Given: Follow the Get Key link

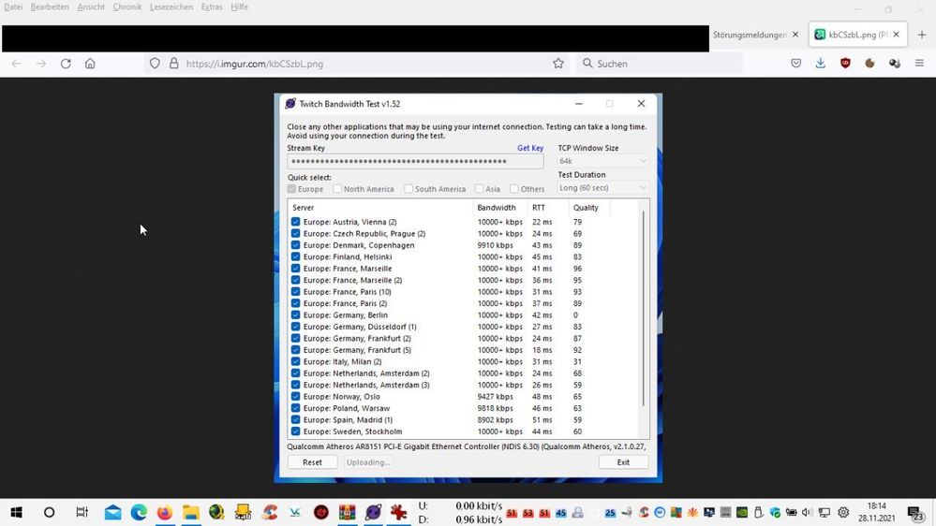Looking at the screenshot, I should point(530,148).
